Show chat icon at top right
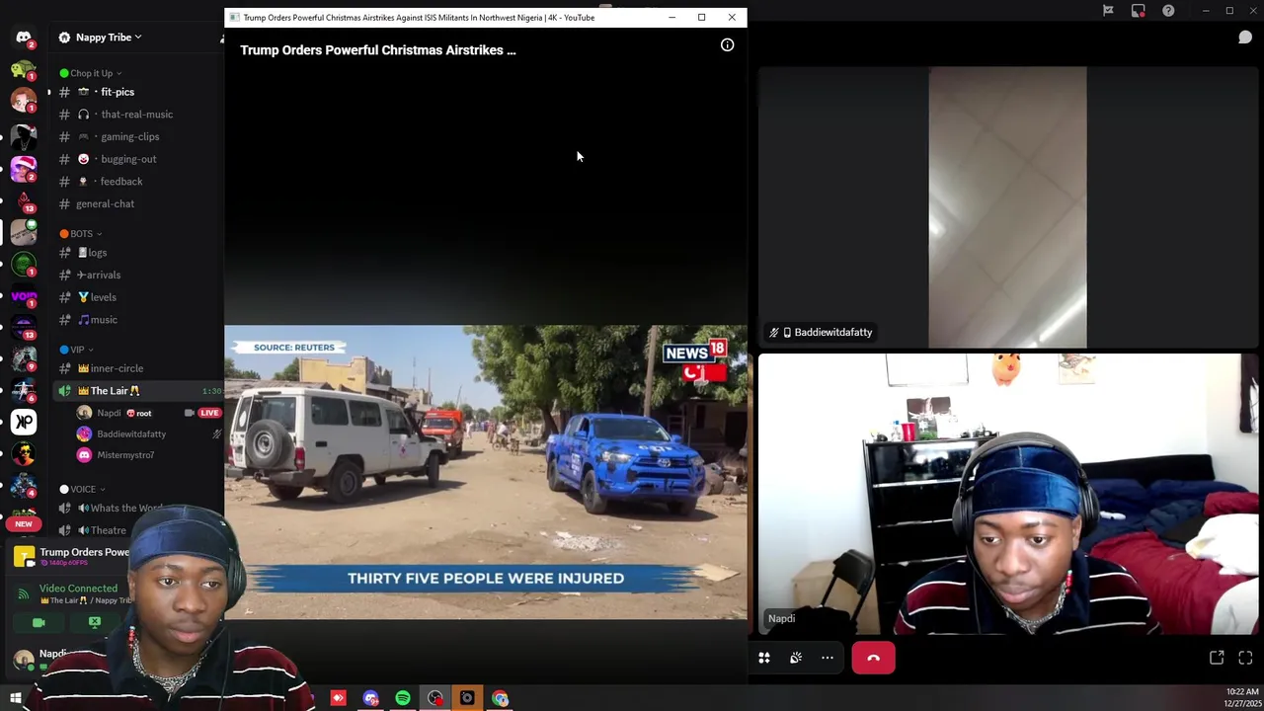The height and width of the screenshot is (711, 1264). [x=1245, y=38]
